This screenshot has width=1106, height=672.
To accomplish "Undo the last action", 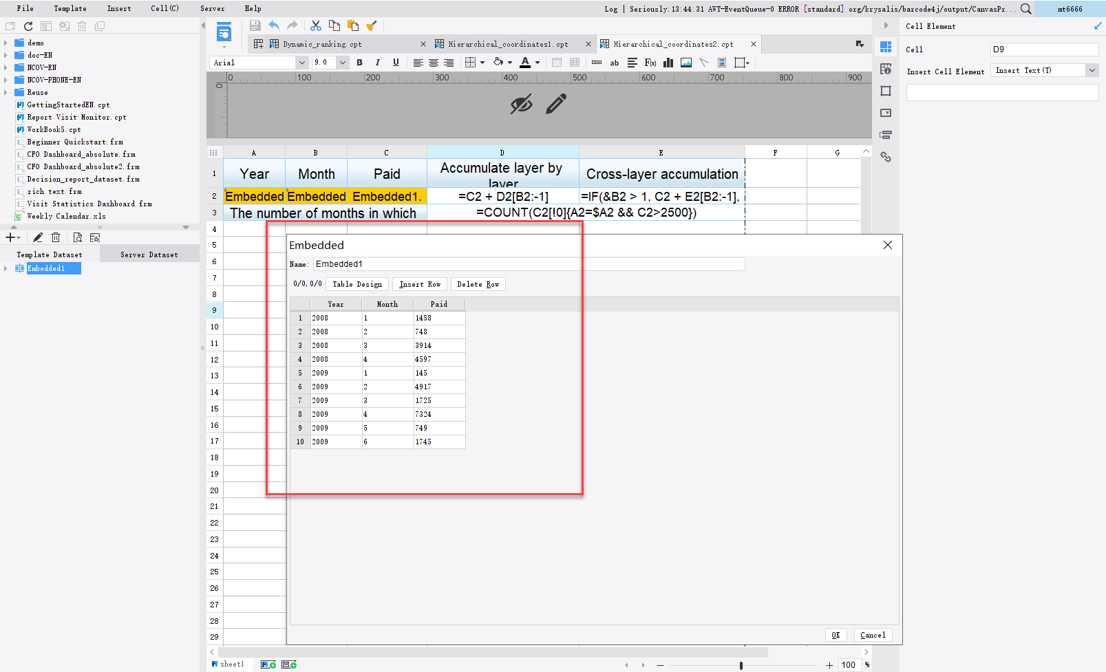I will pos(273,25).
